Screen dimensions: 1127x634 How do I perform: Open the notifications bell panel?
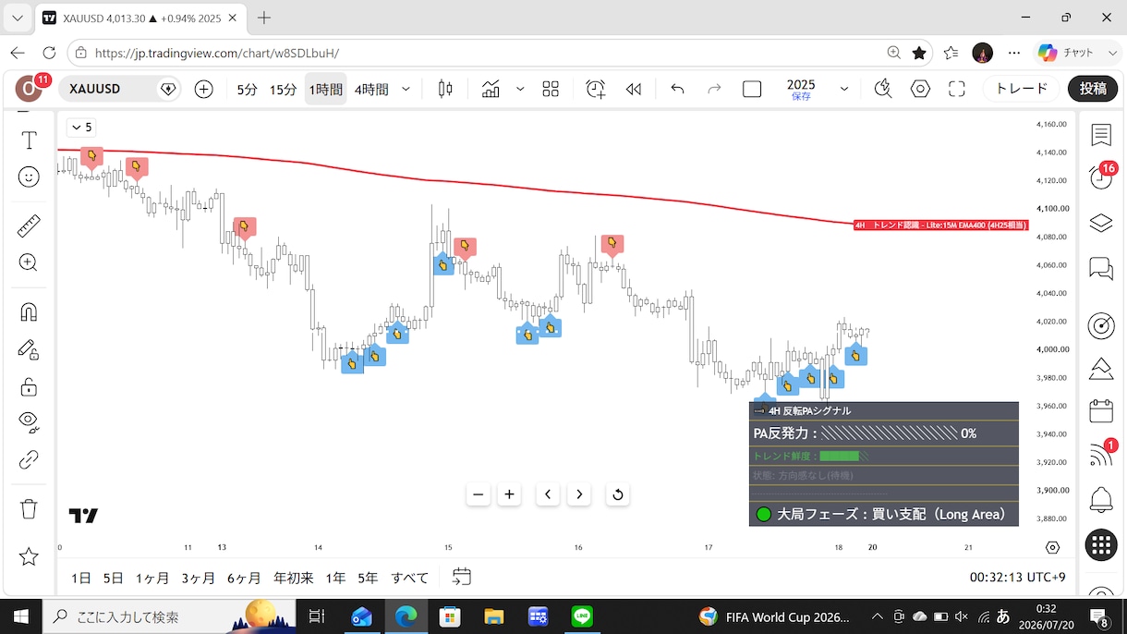pyautogui.click(x=1101, y=500)
